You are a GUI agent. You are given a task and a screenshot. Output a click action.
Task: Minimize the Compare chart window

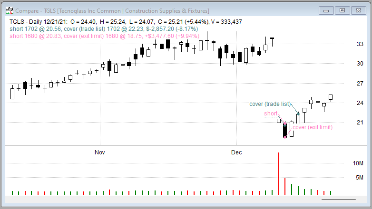tap(326, 10)
